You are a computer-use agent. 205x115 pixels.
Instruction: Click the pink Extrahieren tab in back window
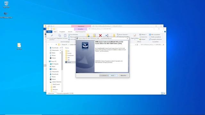click(81, 26)
